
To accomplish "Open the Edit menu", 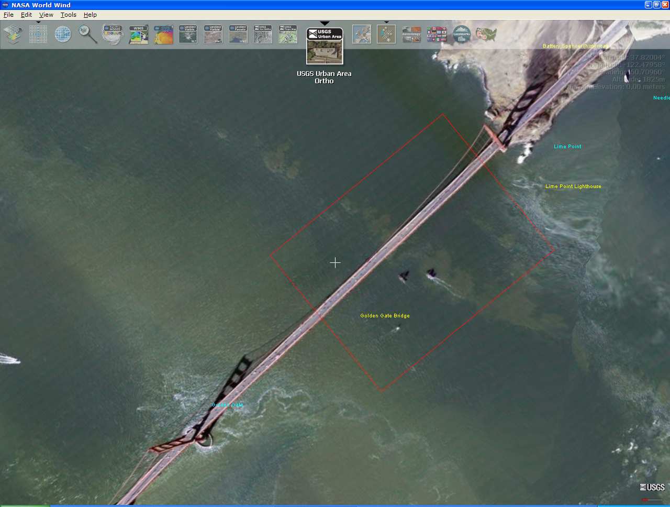I will (26, 15).
